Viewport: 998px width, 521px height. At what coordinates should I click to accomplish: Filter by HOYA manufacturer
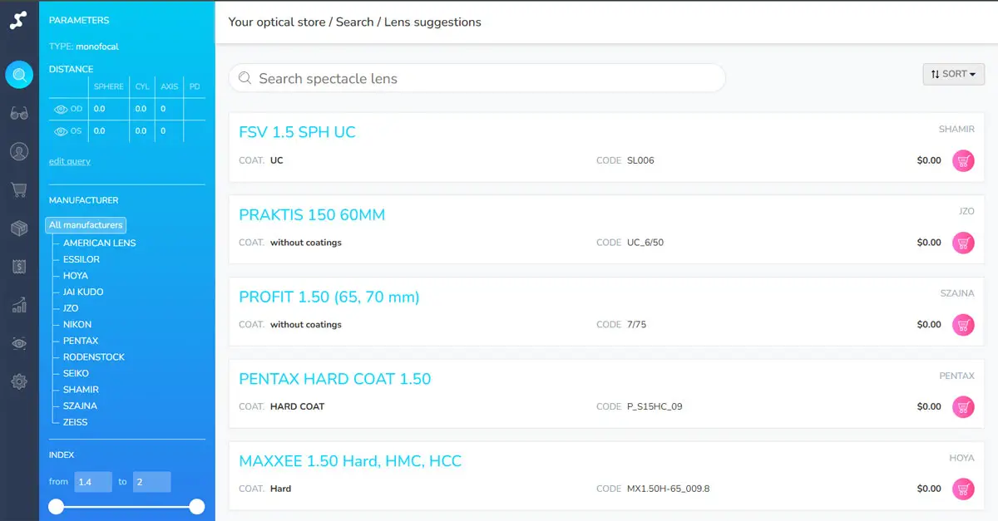point(76,275)
